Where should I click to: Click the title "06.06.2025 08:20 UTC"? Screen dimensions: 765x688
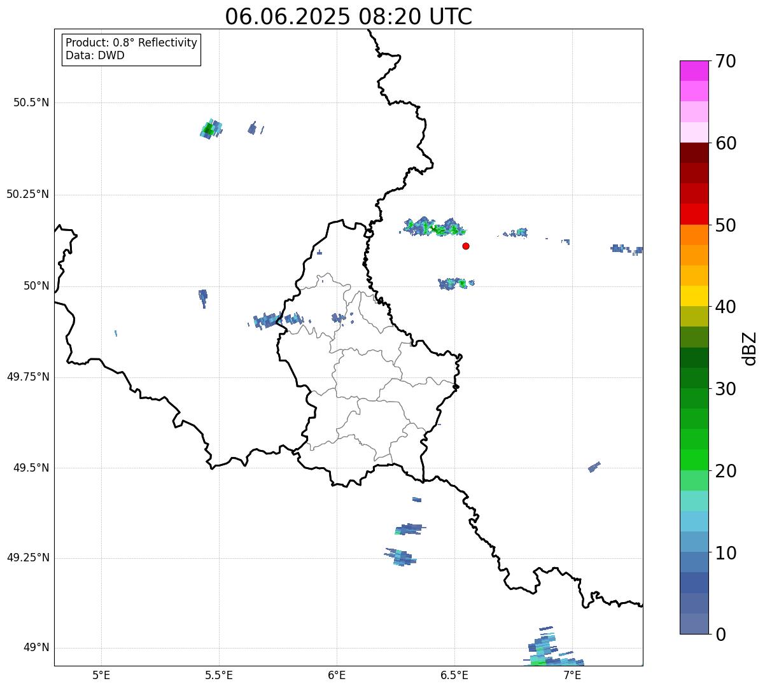tap(349, 17)
